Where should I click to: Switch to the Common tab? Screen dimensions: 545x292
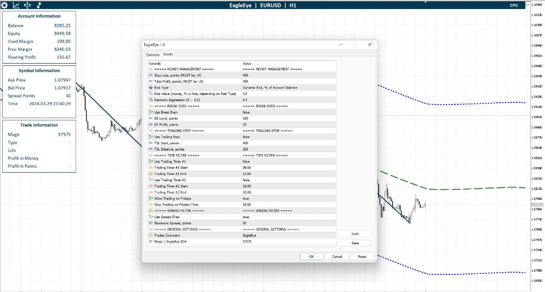pyautogui.click(x=153, y=55)
